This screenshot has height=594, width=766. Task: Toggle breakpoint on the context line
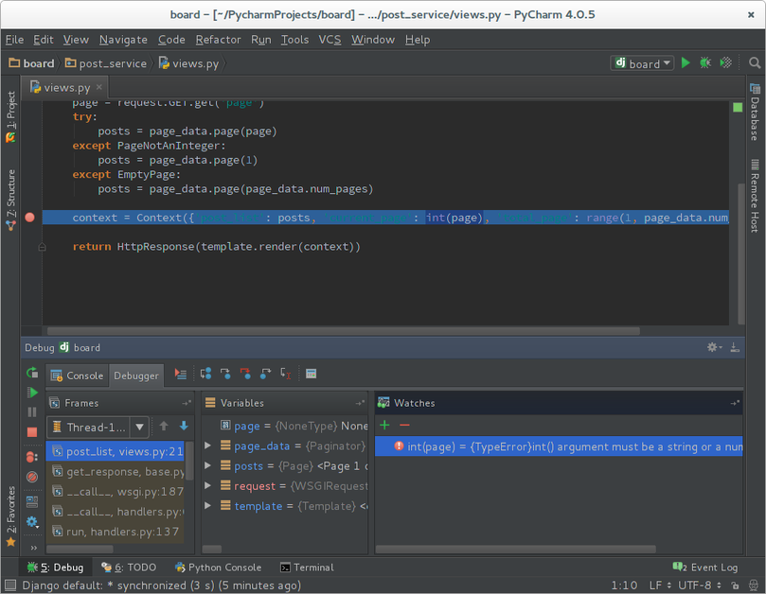click(x=29, y=218)
